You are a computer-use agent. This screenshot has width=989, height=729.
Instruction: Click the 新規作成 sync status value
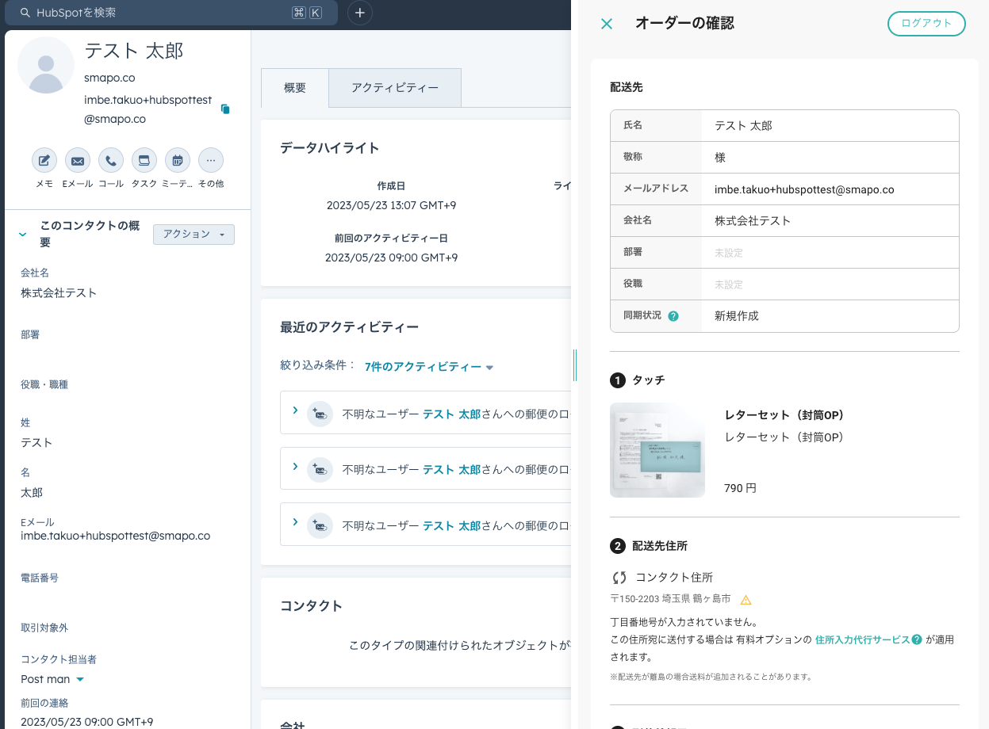pyautogui.click(x=737, y=315)
